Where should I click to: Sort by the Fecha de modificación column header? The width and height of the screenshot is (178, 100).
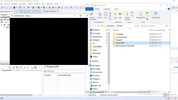click(157, 30)
